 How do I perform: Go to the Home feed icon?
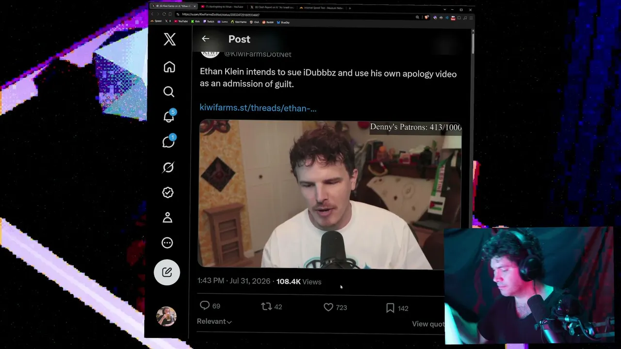pyautogui.click(x=169, y=67)
